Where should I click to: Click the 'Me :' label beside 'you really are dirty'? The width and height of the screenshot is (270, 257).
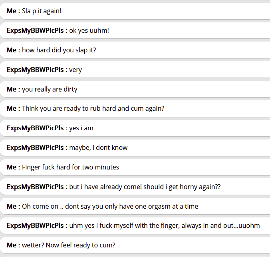pyautogui.click(x=13, y=89)
